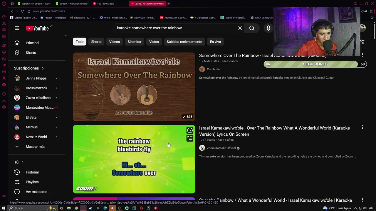Play the Acoustic Karaoke thumbnail video
The image size is (376, 211).
coord(134,87)
